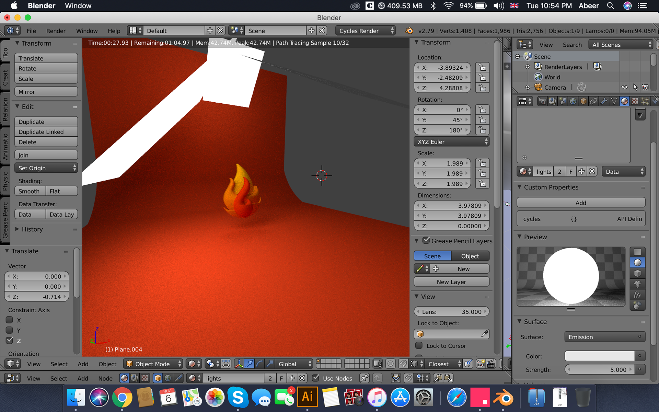Select cube preview type in material preview
Viewport: 659px width, 412px height.
637,273
